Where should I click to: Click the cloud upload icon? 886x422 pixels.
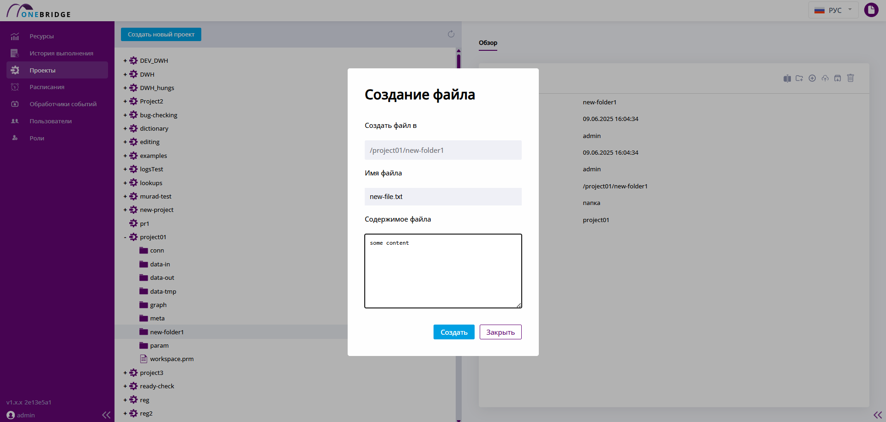pos(825,78)
